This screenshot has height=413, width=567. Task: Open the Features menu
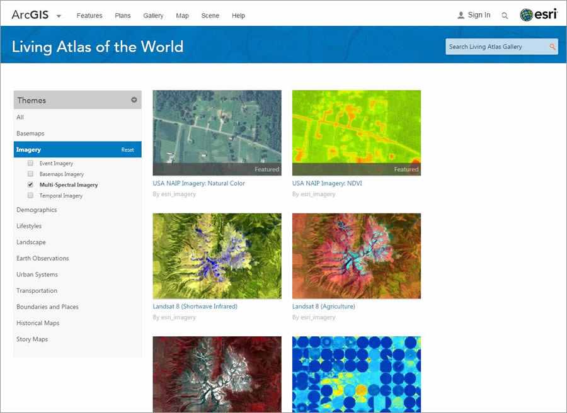tap(89, 16)
